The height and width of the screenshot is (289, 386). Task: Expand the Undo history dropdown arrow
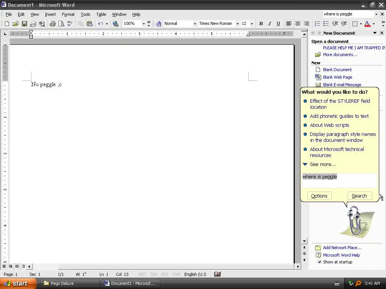107,24
